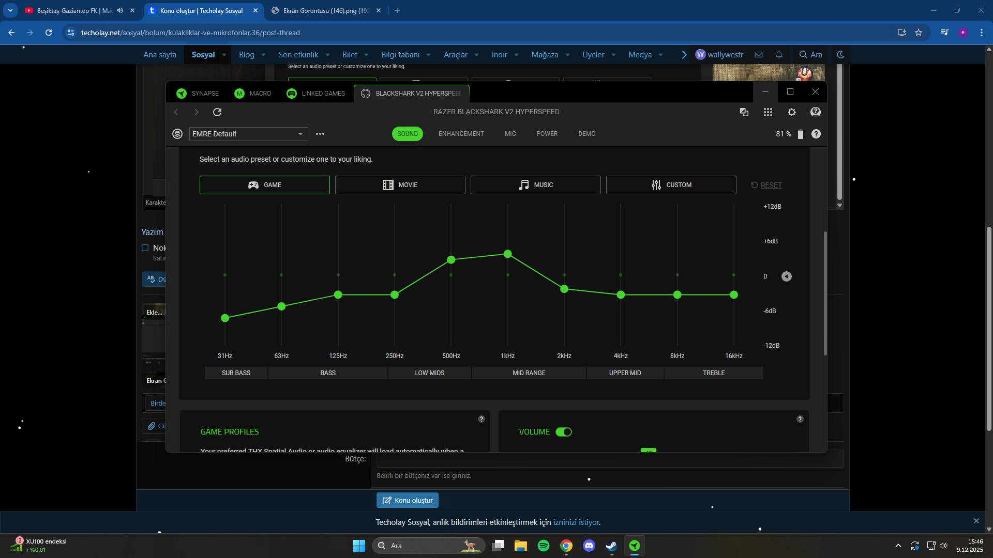Switch to Linked Games tab
The height and width of the screenshot is (558, 993).
(316, 94)
